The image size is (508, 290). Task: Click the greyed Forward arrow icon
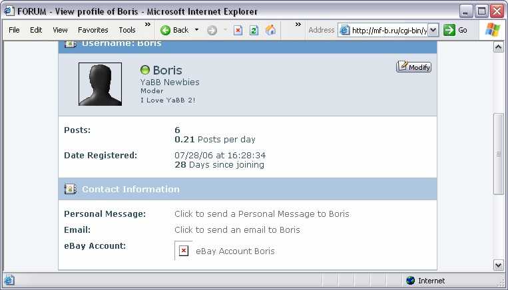pos(212,31)
